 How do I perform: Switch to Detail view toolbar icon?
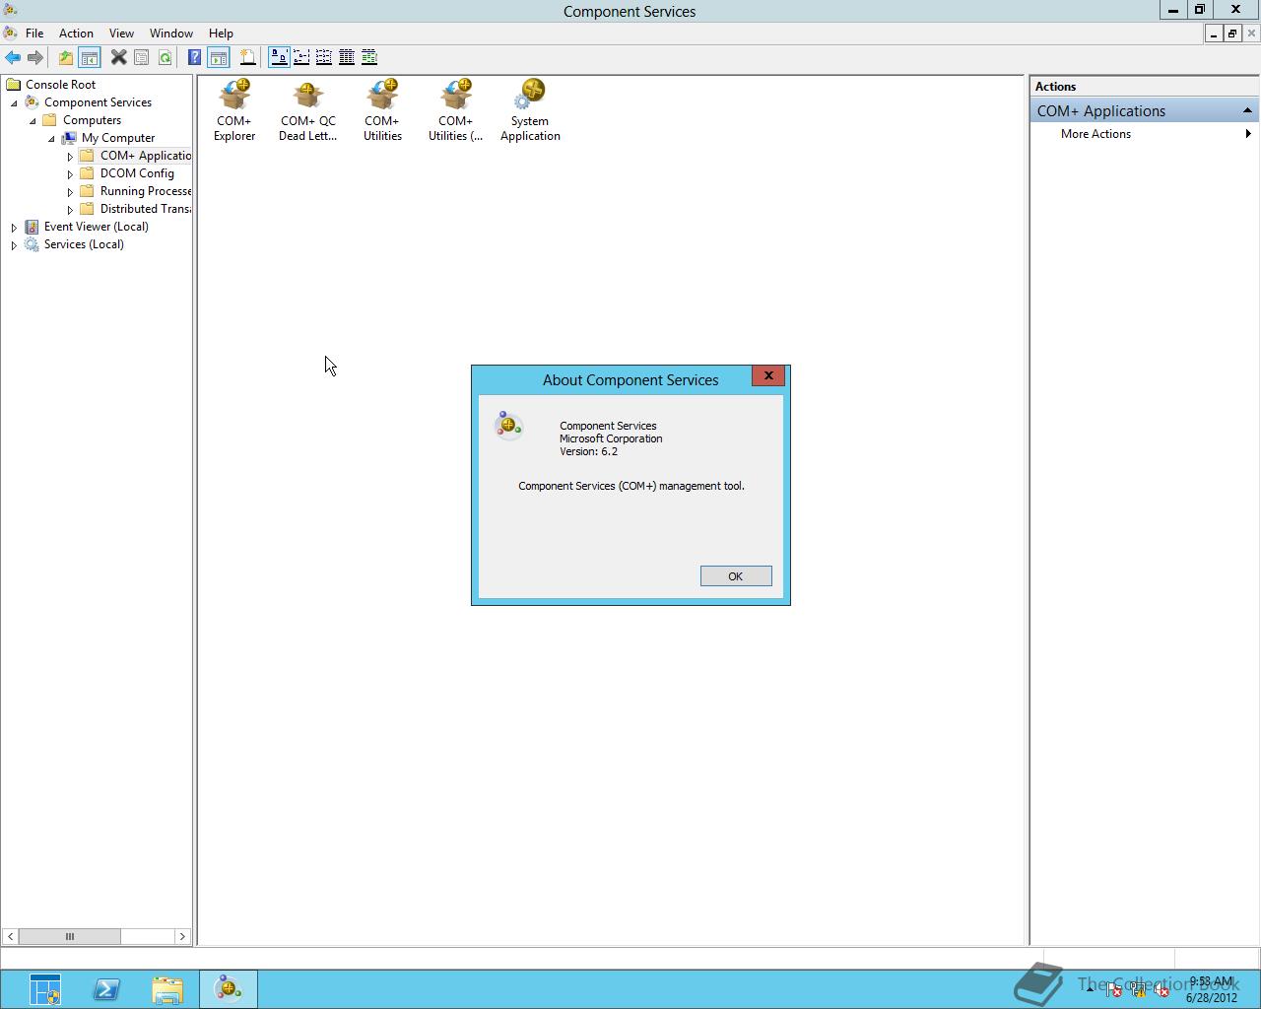(x=347, y=57)
